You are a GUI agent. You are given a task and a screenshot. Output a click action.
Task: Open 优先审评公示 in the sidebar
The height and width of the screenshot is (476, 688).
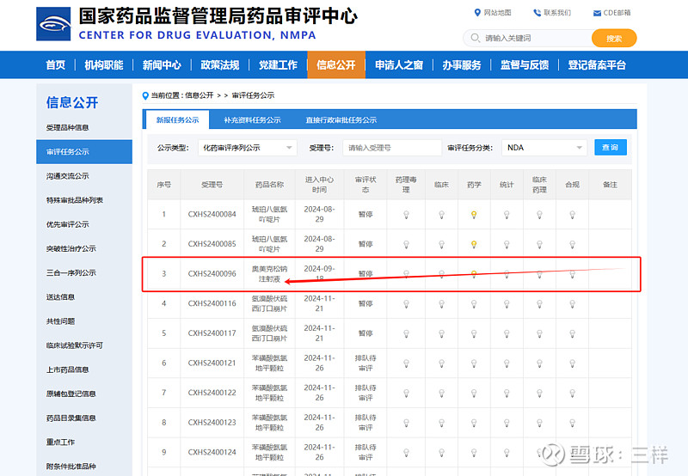[x=68, y=224]
